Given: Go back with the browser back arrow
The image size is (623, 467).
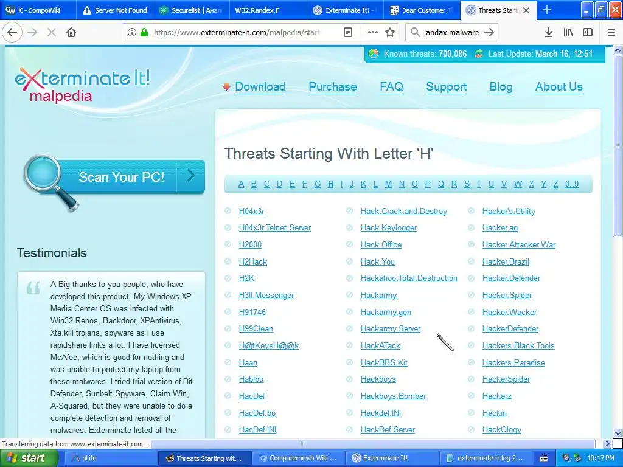Looking at the screenshot, I should [x=12, y=33].
